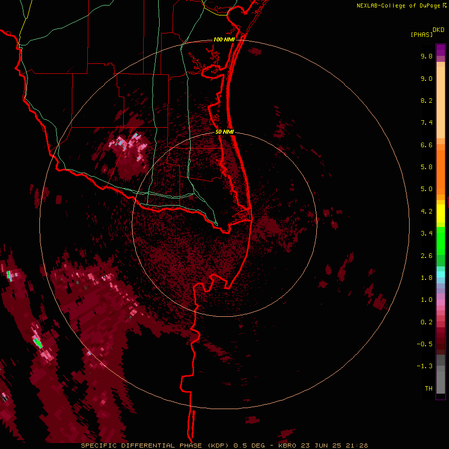Pick the cyan segment of the color bar

441,274
